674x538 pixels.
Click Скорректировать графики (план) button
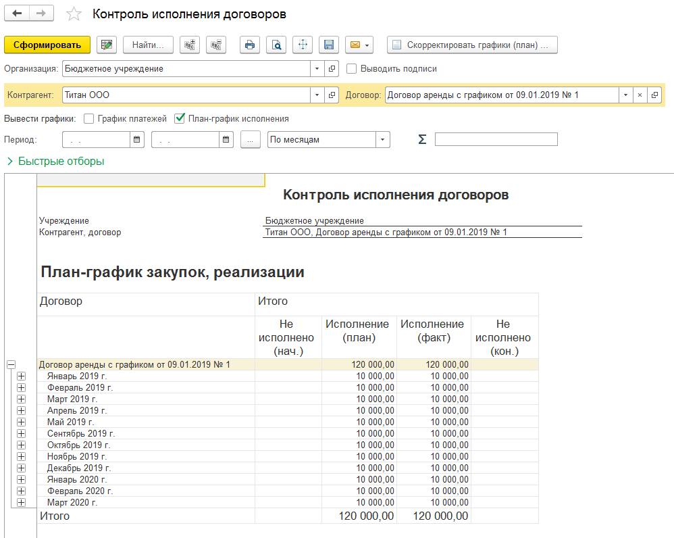(x=472, y=45)
